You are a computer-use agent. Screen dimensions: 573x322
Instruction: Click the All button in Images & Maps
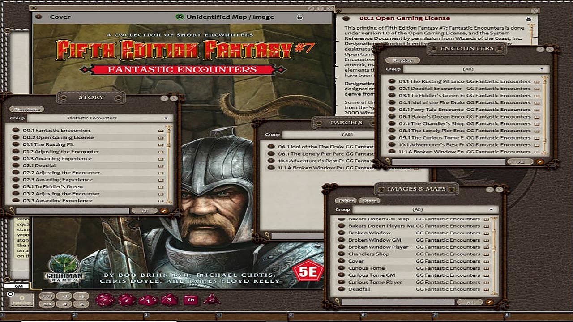pyautogui.click(x=470, y=302)
